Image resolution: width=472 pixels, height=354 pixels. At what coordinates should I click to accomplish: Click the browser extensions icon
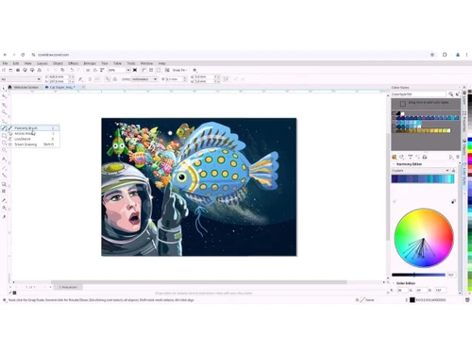click(x=445, y=55)
